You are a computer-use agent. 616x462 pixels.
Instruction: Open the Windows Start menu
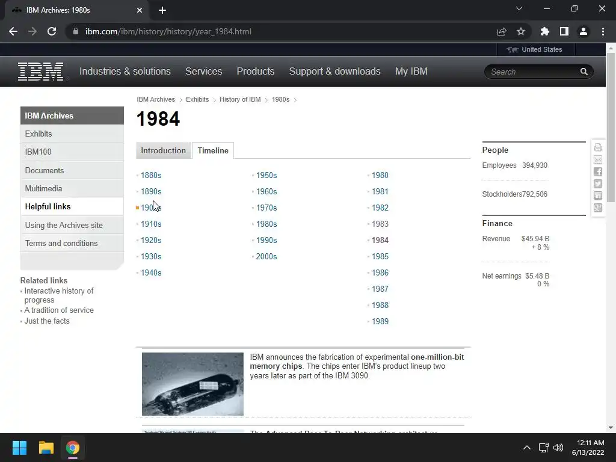coord(19,448)
